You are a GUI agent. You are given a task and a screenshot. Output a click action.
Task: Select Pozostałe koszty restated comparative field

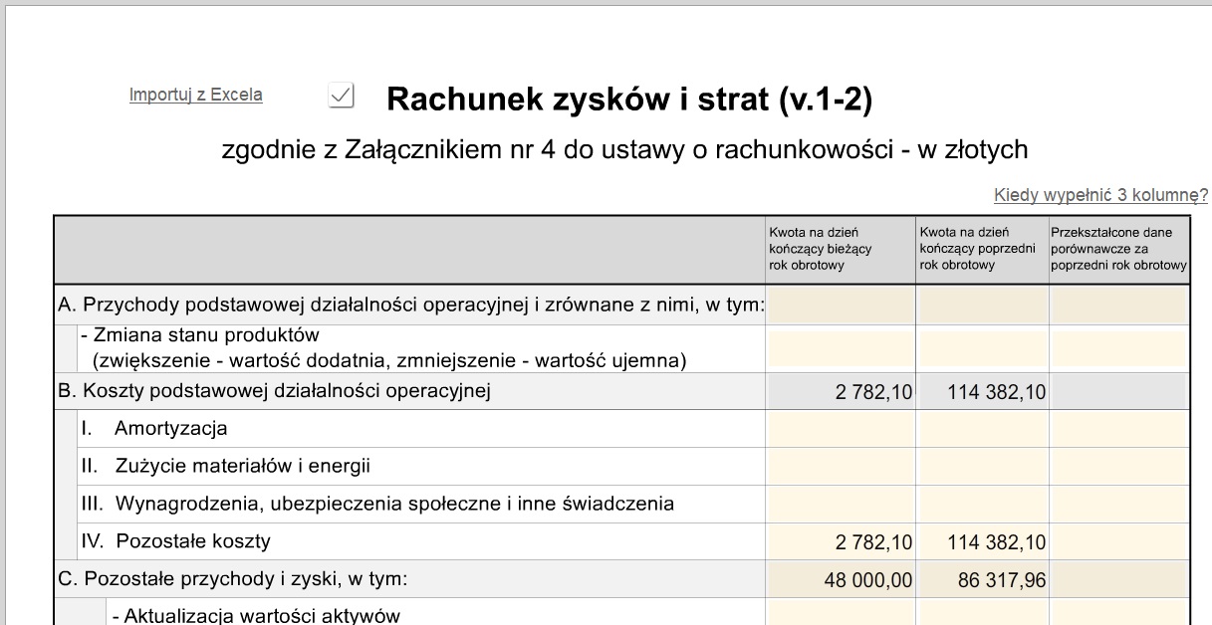point(1119,542)
